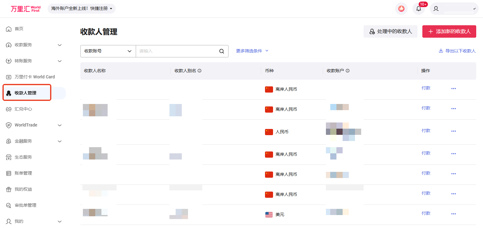The width and height of the screenshot is (483, 228).
Task: Expand the WorldTrade sidebar section
Action: [x=34, y=125]
